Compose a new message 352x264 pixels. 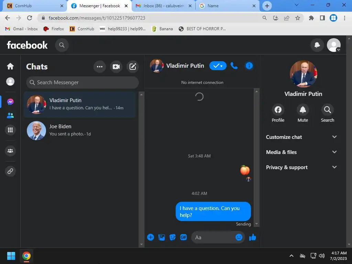133,67
